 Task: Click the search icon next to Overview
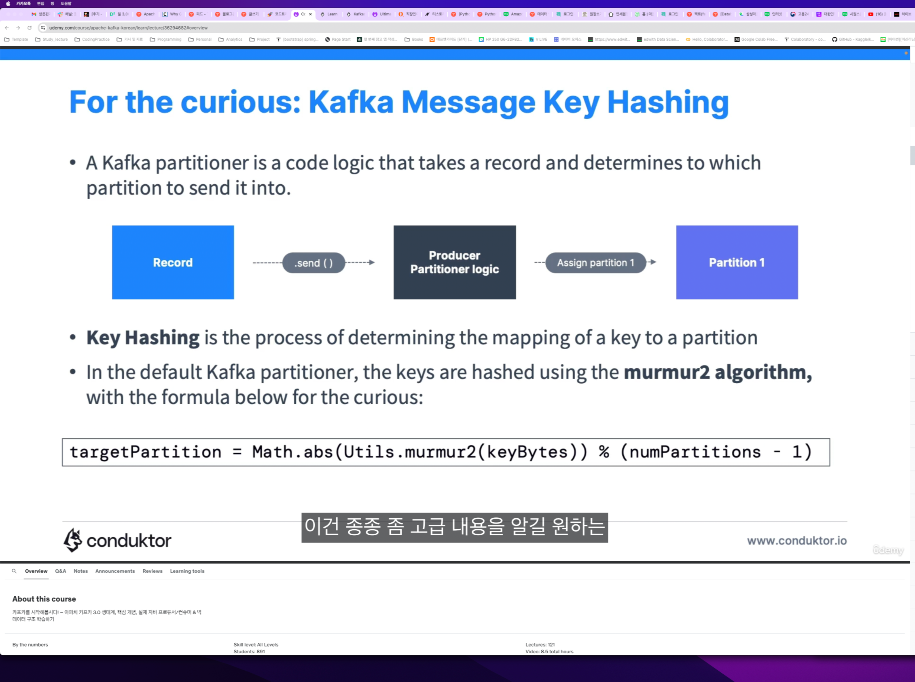15,571
